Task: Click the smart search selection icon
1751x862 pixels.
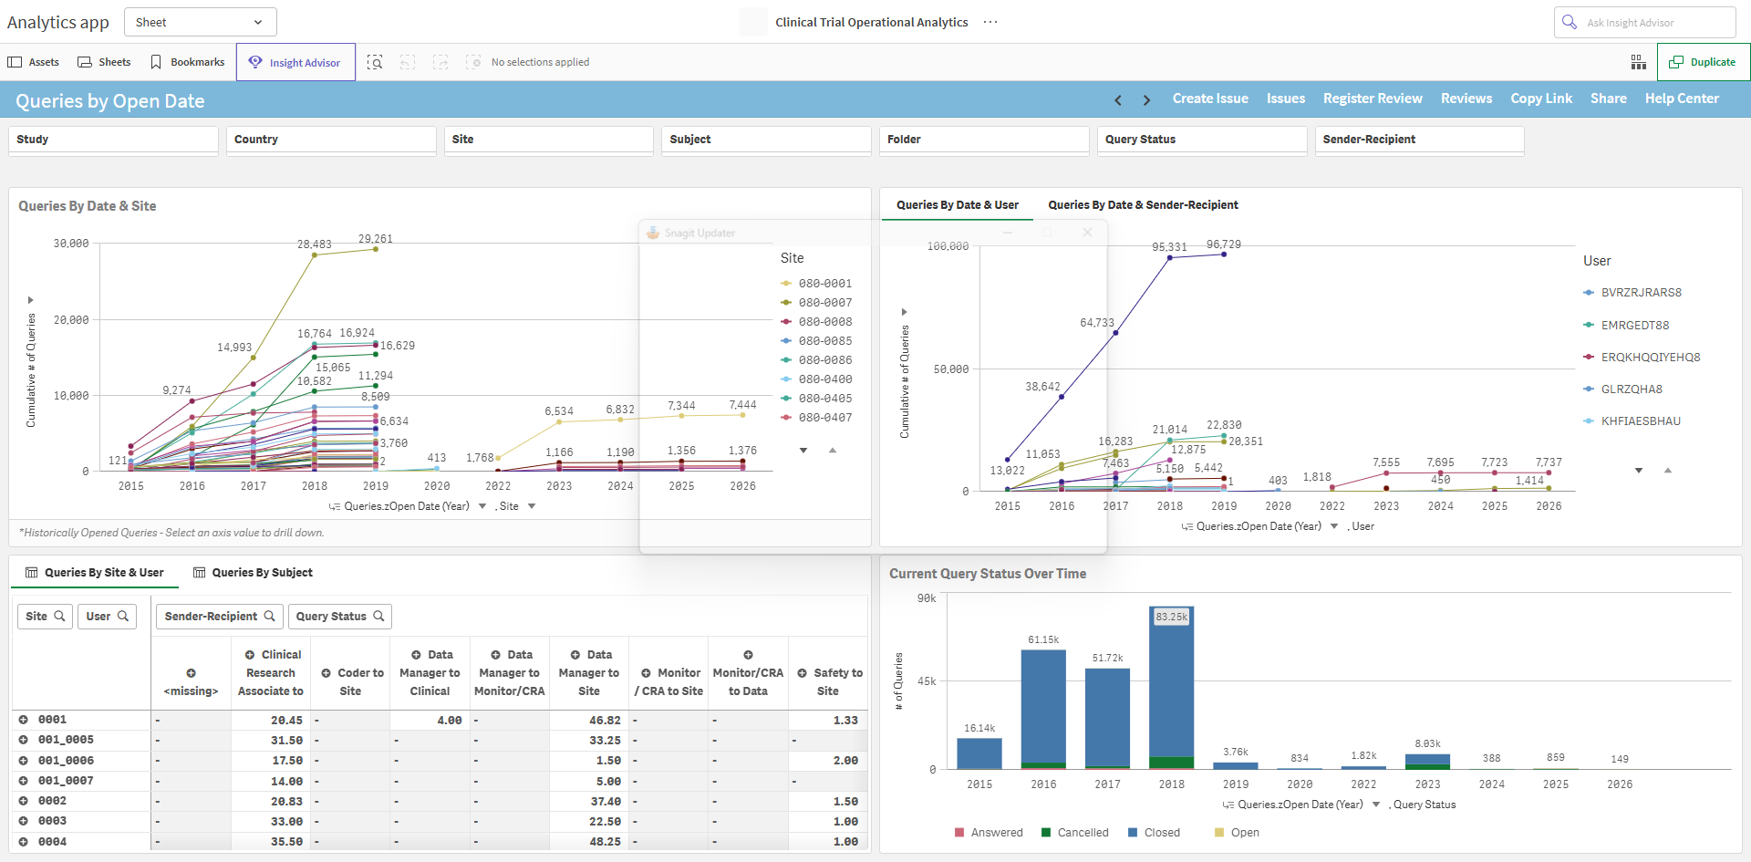Action: [x=375, y=62]
